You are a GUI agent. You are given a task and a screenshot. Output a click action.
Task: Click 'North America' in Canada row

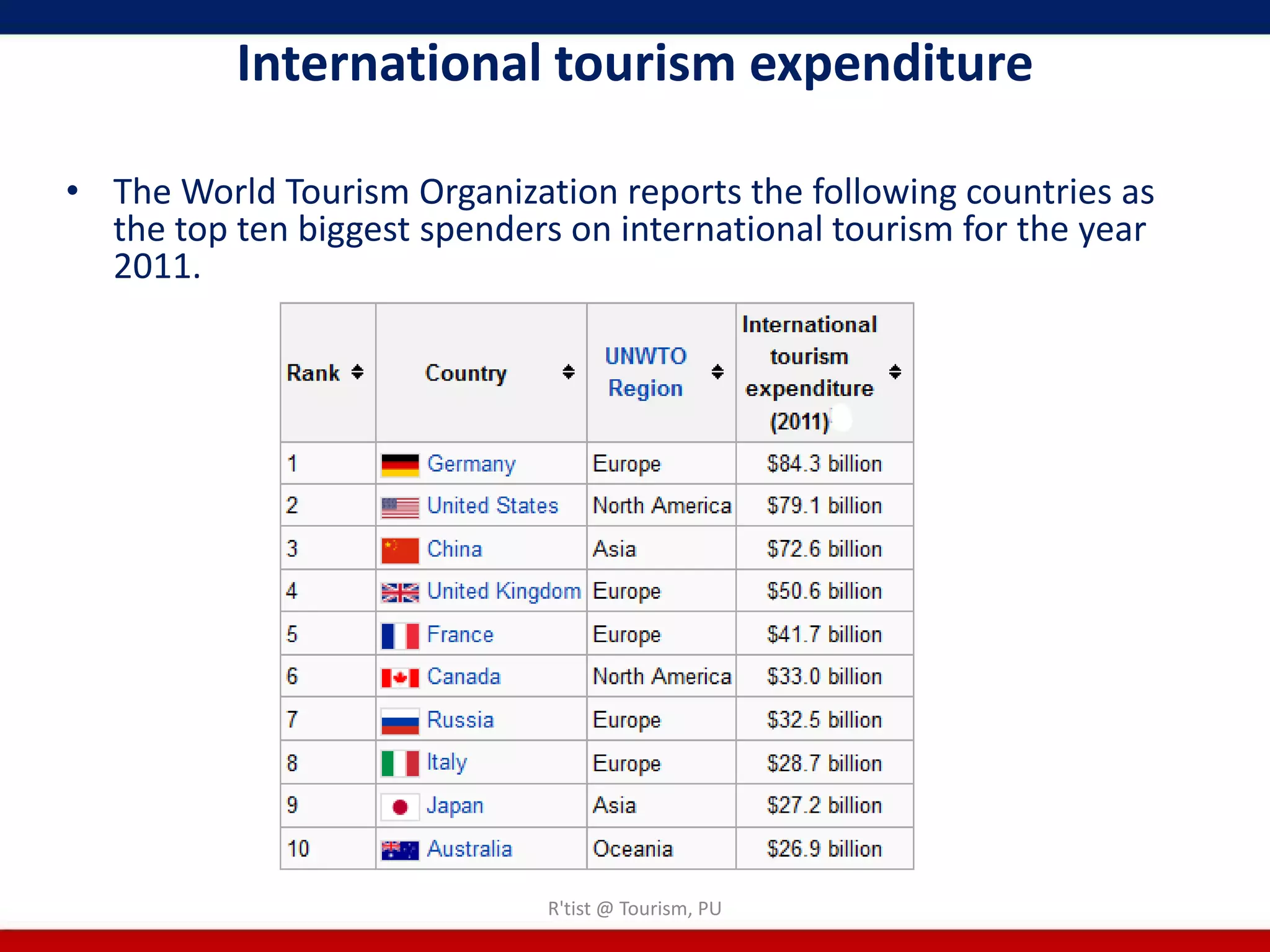[x=661, y=677]
